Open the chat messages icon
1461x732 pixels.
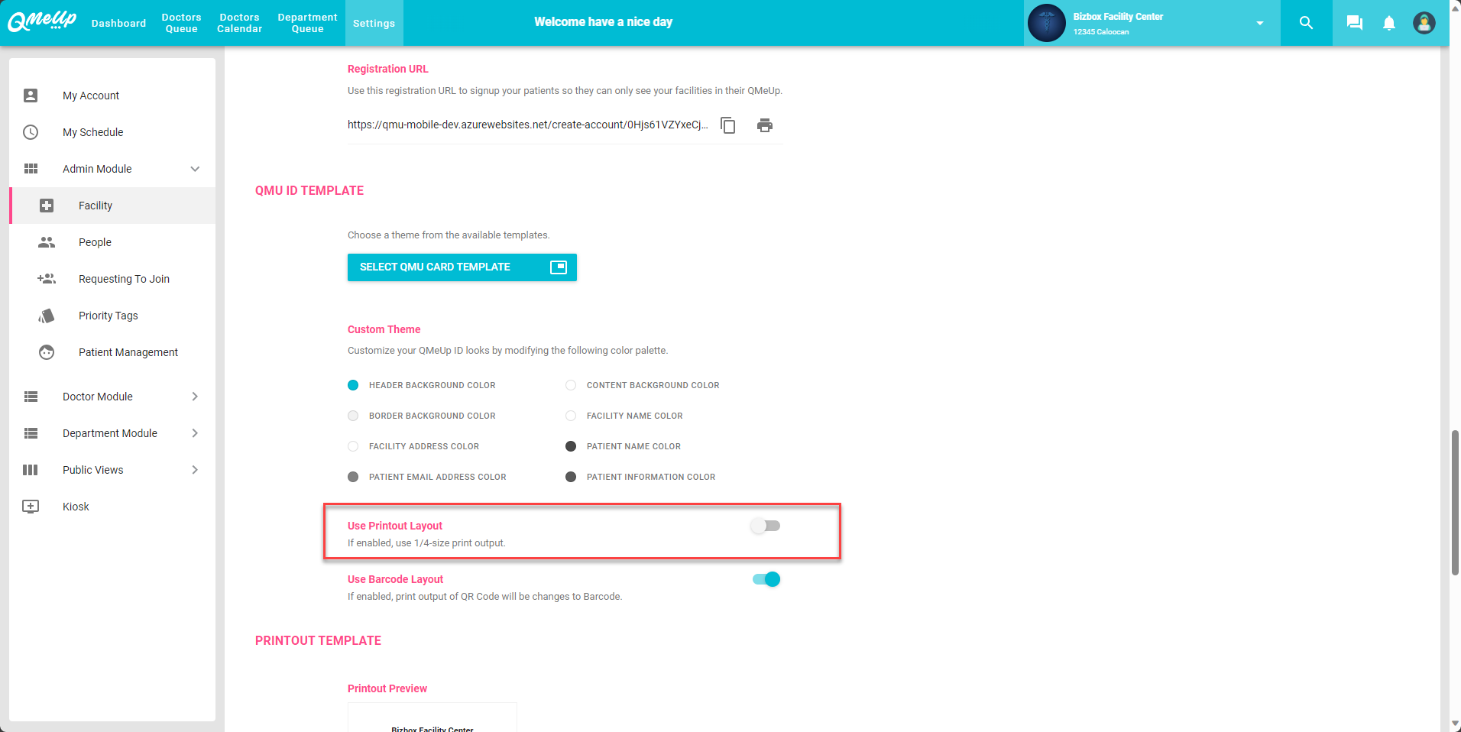click(x=1353, y=23)
